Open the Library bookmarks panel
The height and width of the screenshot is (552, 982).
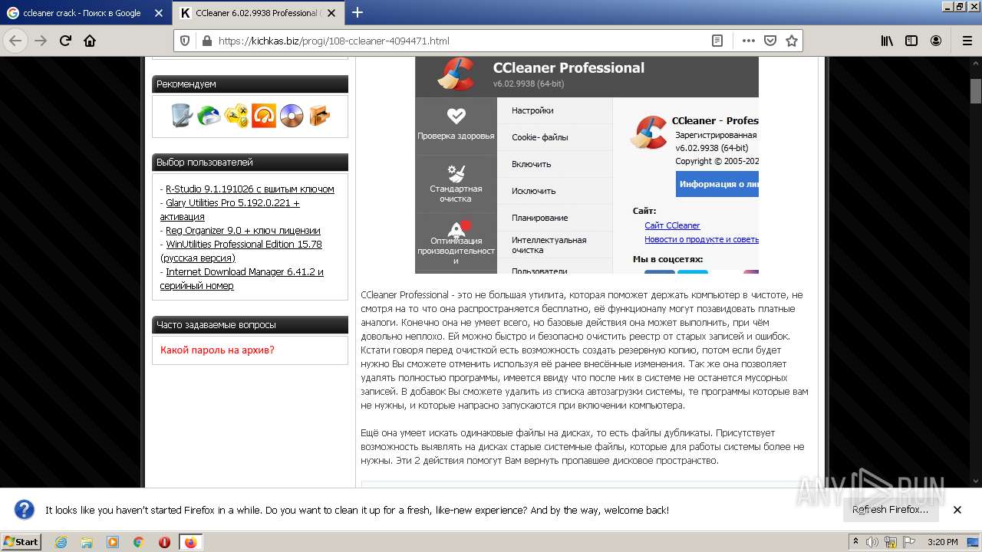pyautogui.click(x=887, y=41)
